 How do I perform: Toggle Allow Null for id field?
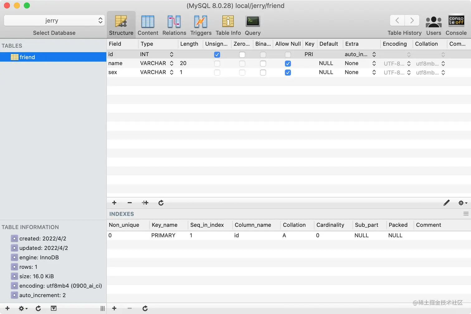tap(288, 55)
